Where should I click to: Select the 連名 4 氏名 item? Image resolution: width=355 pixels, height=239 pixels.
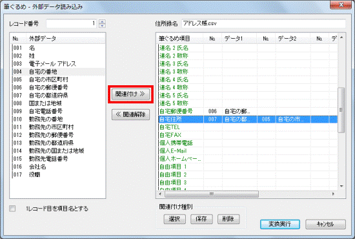coord(174,79)
